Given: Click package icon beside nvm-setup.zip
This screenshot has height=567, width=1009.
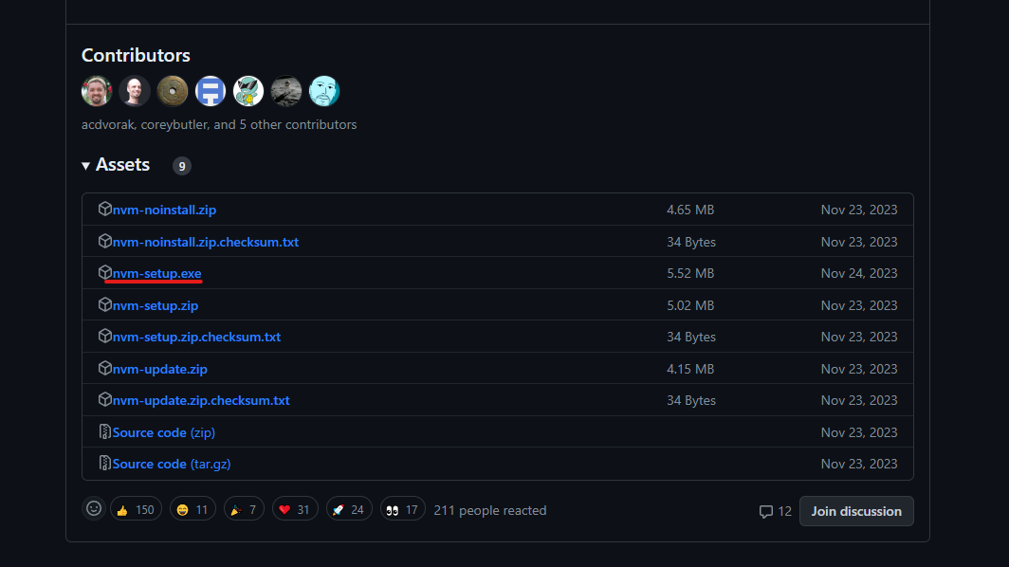Looking at the screenshot, I should [105, 304].
